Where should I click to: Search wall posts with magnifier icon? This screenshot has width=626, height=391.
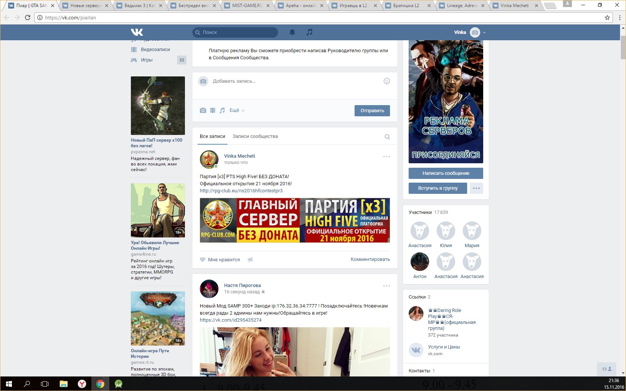[387, 137]
